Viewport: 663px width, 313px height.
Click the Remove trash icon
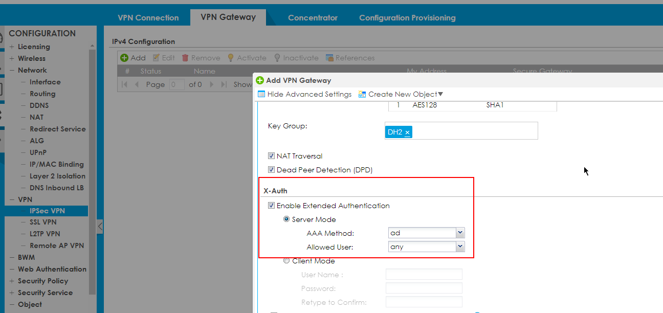[x=186, y=58]
